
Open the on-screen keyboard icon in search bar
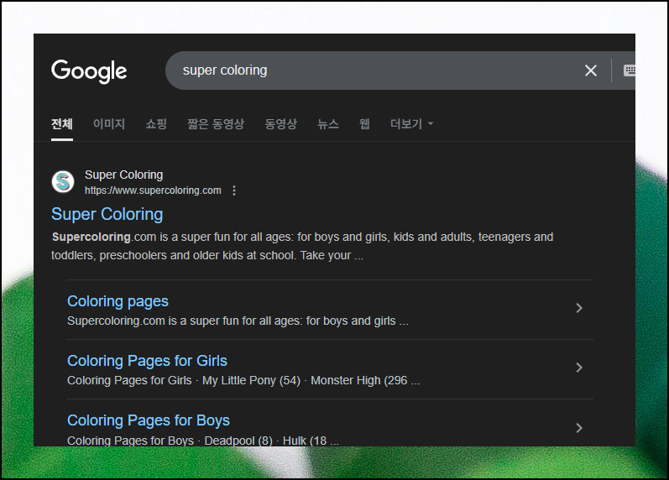pyautogui.click(x=630, y=70)
